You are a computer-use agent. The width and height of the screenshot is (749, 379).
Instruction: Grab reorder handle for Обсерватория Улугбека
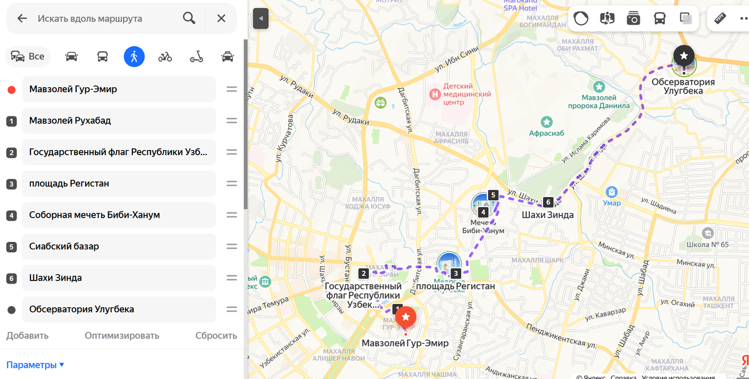click(x=232, y=309)
